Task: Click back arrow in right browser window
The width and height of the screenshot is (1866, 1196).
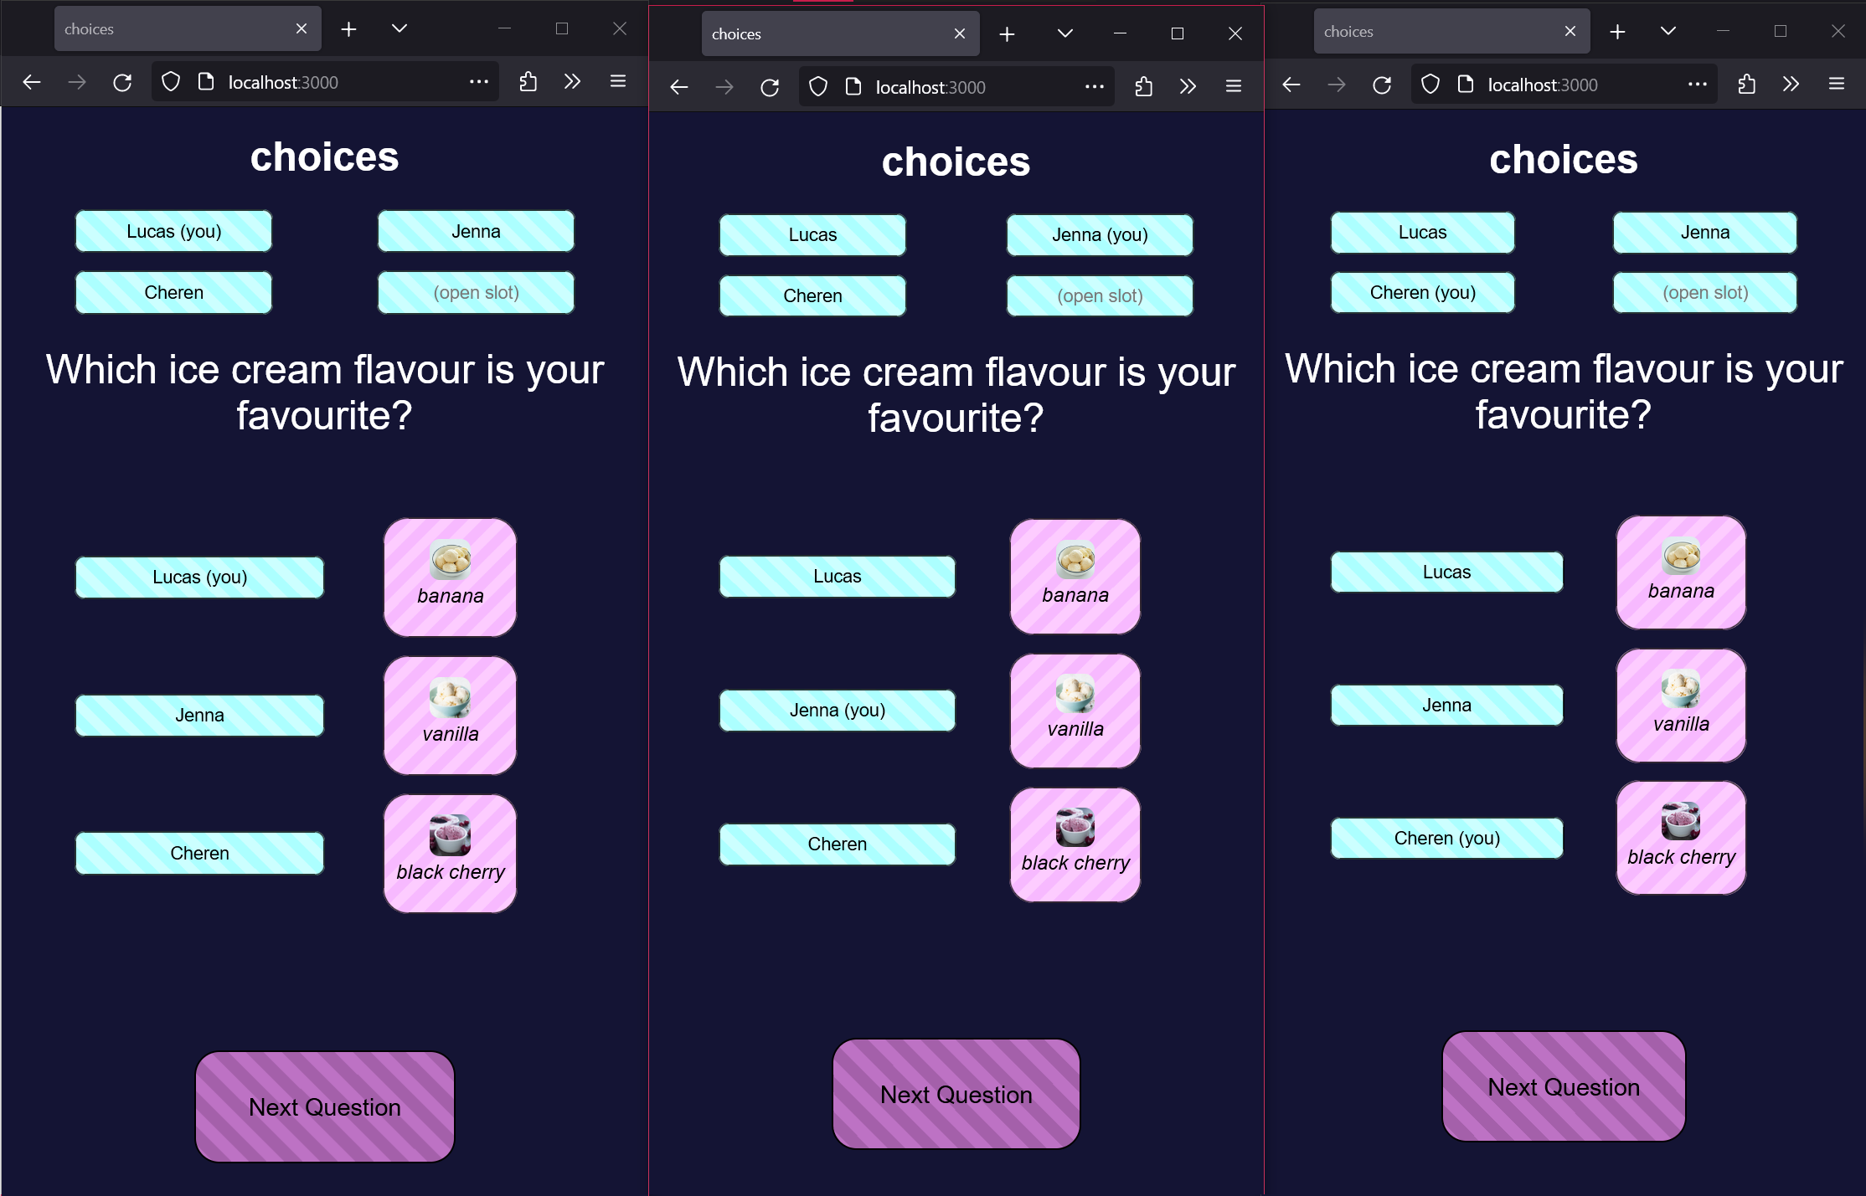Action: click(x=1291, y=85)
